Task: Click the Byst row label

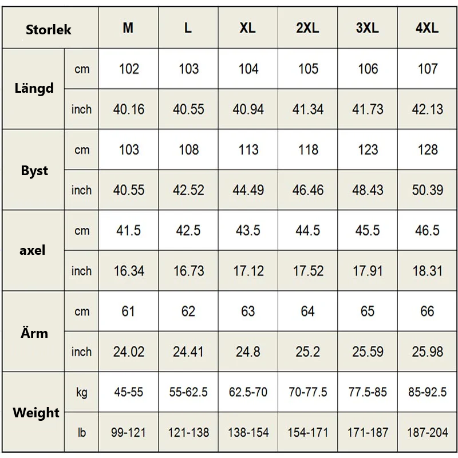Action: 34,171
